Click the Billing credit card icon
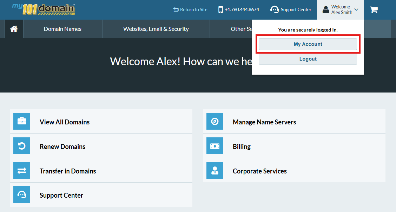The height and width of the screenshot is (212, 396). click(x=215, y=146)
